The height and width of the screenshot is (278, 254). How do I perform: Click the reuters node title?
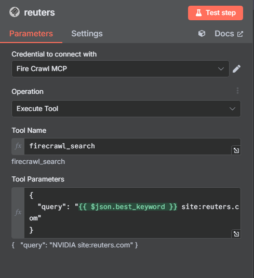click(39, 12)
